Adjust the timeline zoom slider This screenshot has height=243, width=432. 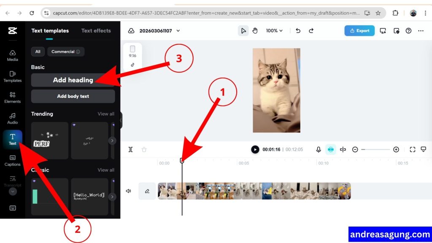[375, 149]
